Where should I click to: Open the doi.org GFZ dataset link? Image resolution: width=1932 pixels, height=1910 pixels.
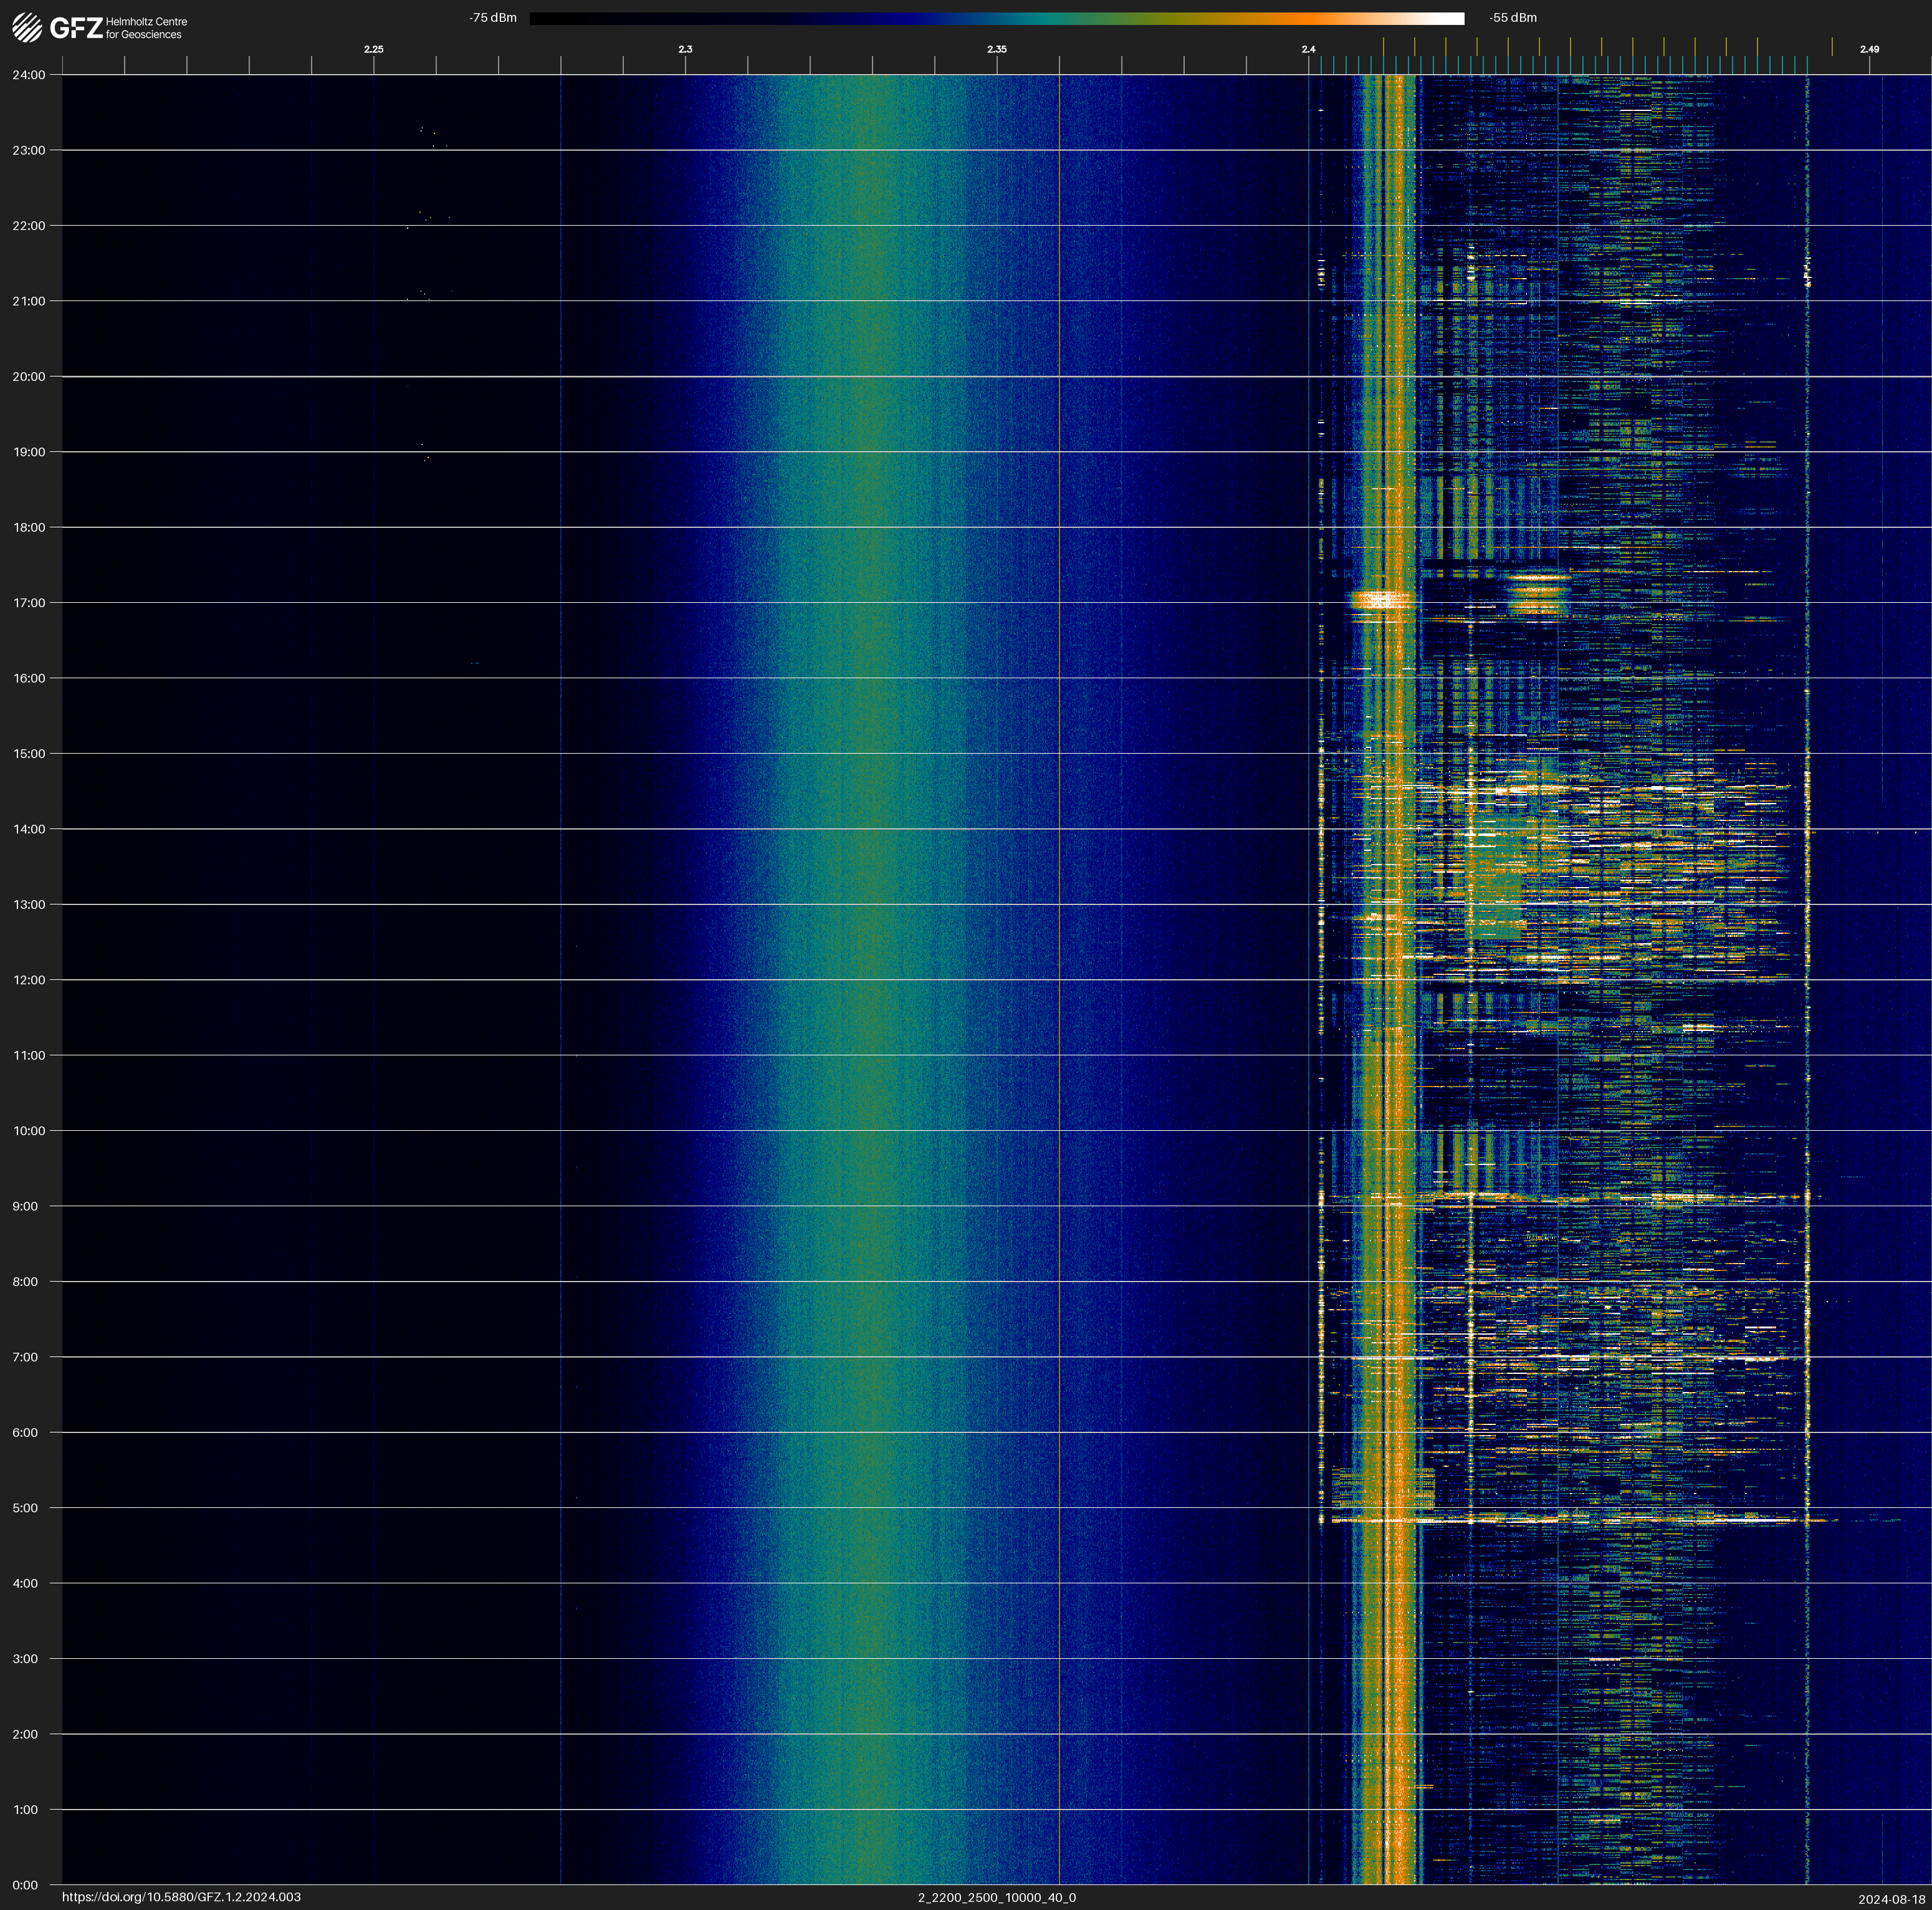(181, 1897)
